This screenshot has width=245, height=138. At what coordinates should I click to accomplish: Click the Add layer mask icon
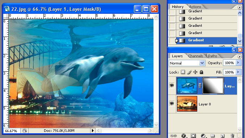[193, 136]
